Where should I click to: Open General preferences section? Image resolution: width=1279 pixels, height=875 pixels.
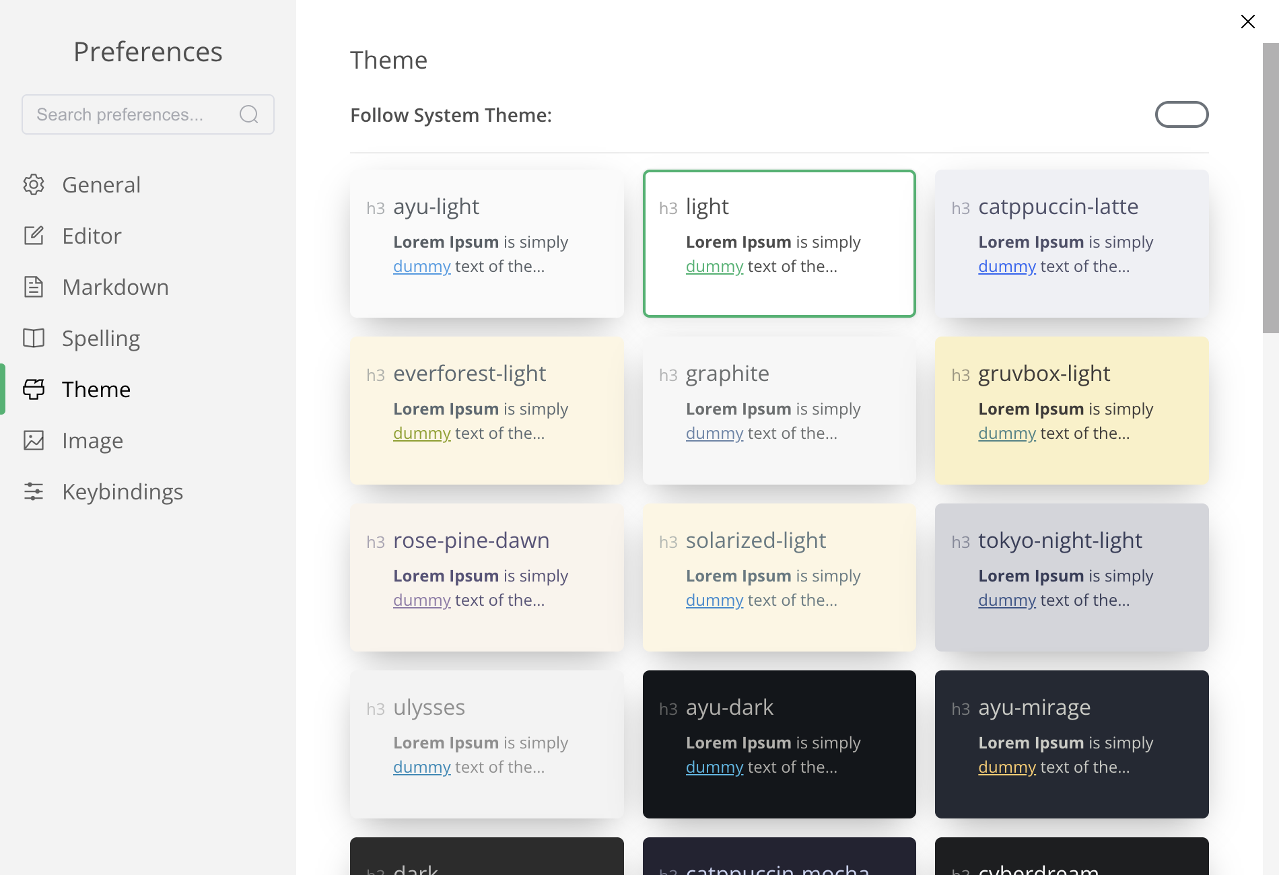pos(148,184)
